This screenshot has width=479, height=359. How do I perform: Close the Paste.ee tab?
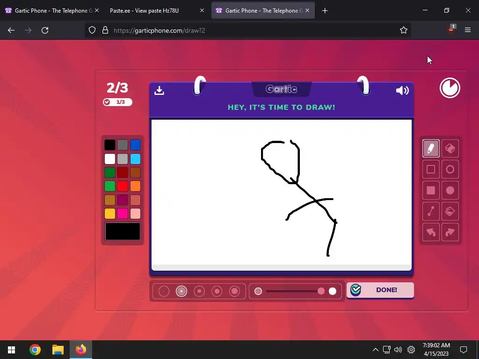202,10
